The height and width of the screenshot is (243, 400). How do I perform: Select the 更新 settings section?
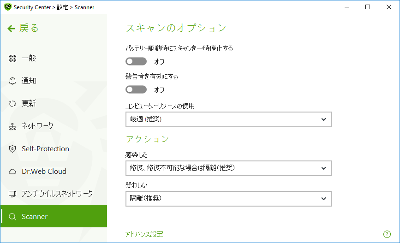[54, 104]
